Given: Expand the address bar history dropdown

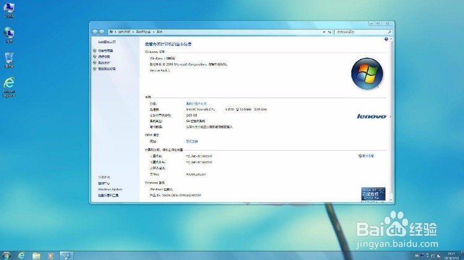Looking at the screenshot, I should [324, 32].
